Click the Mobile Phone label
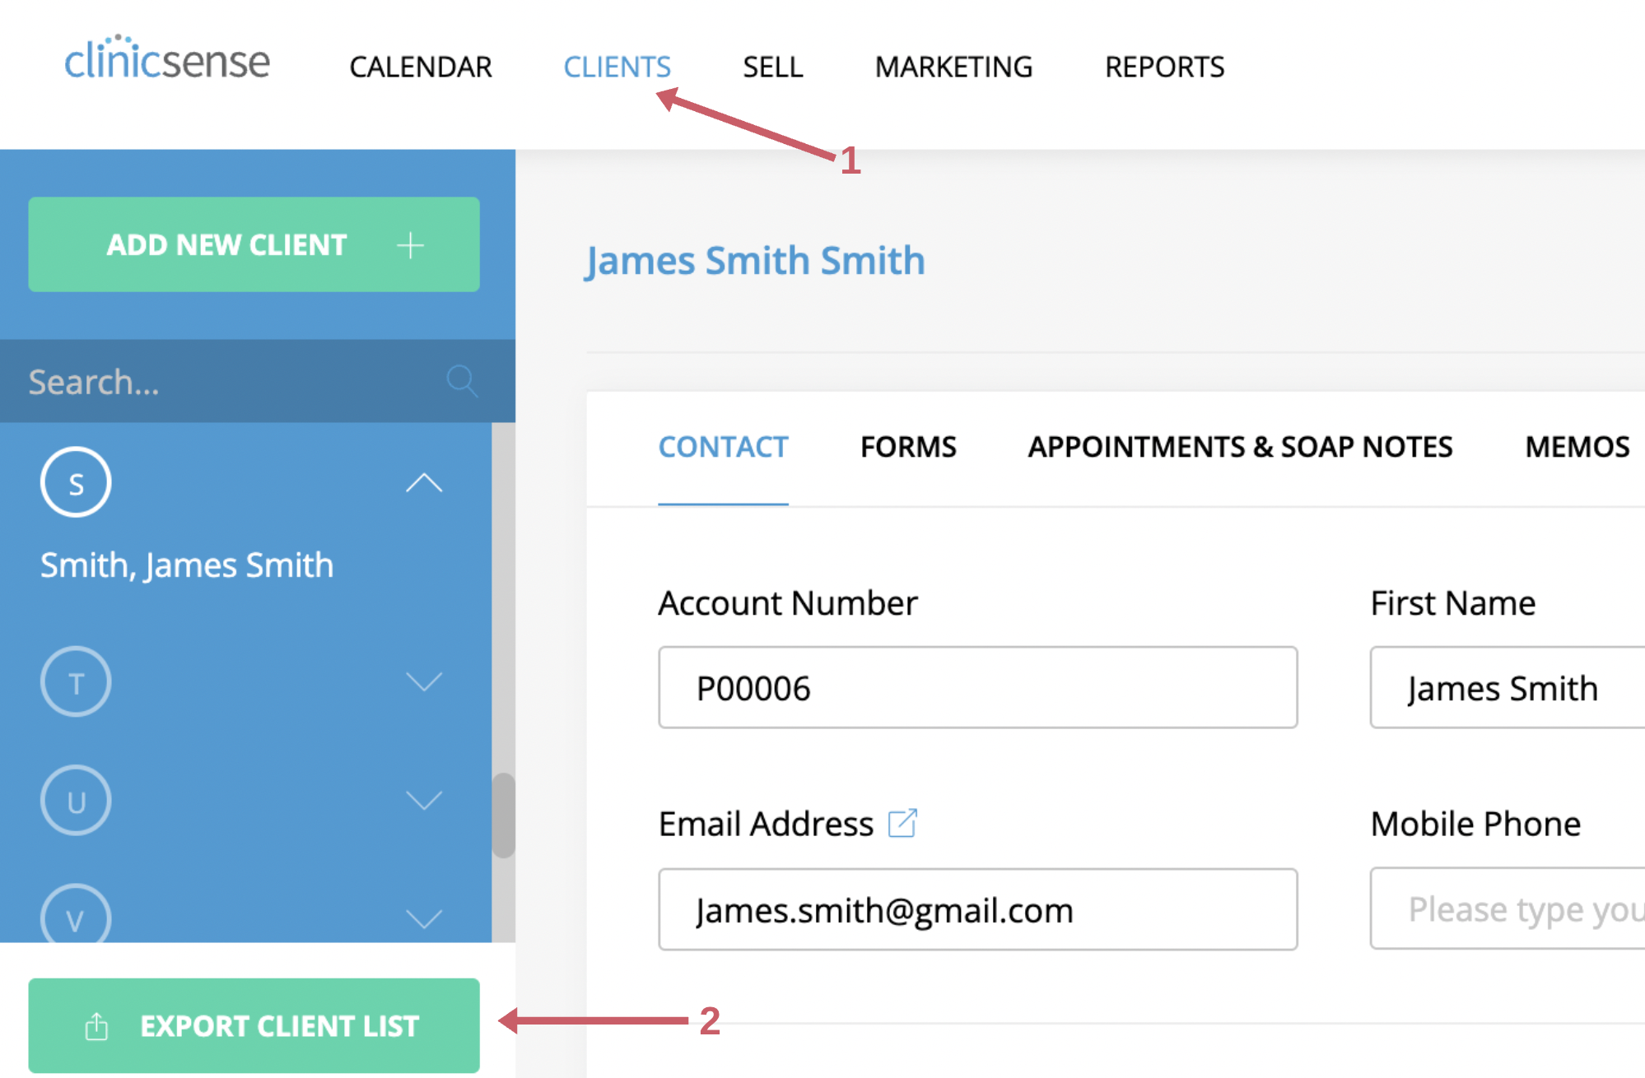 1475,824
